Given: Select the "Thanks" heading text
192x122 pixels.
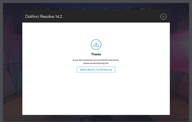Looking at the screenshot, I should 96,54.
